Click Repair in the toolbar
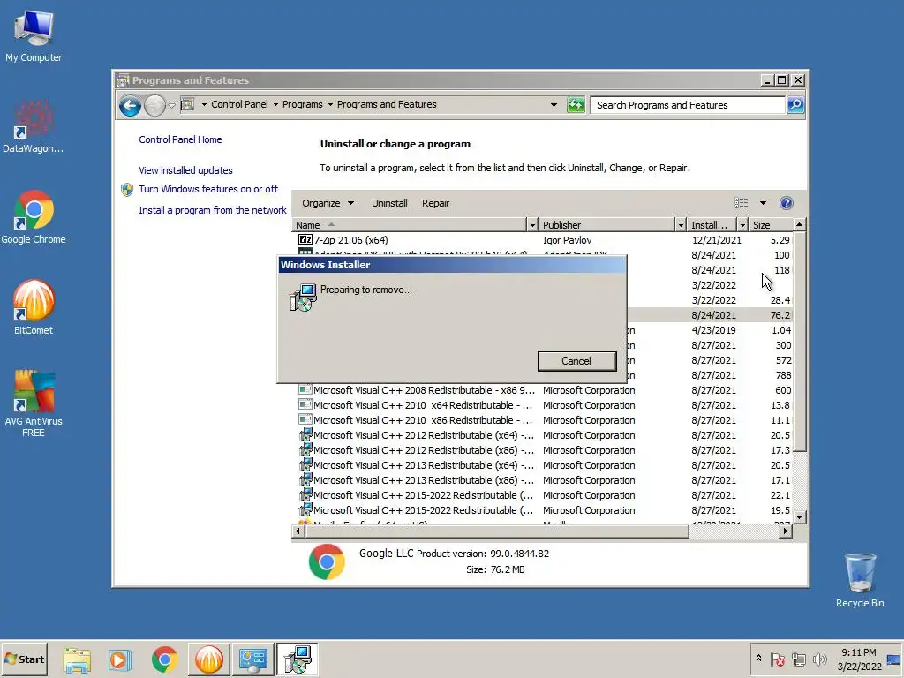904x678 pixels. pyautogui.click(x=435, y=203)
